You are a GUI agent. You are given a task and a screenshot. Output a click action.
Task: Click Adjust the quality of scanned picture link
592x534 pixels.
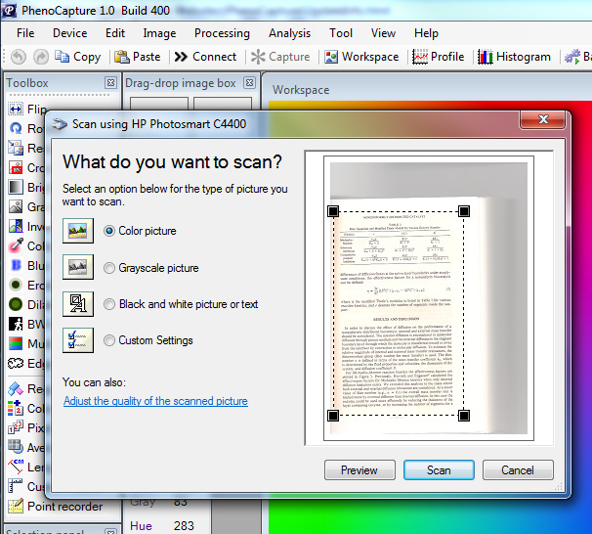coord(155,401)
